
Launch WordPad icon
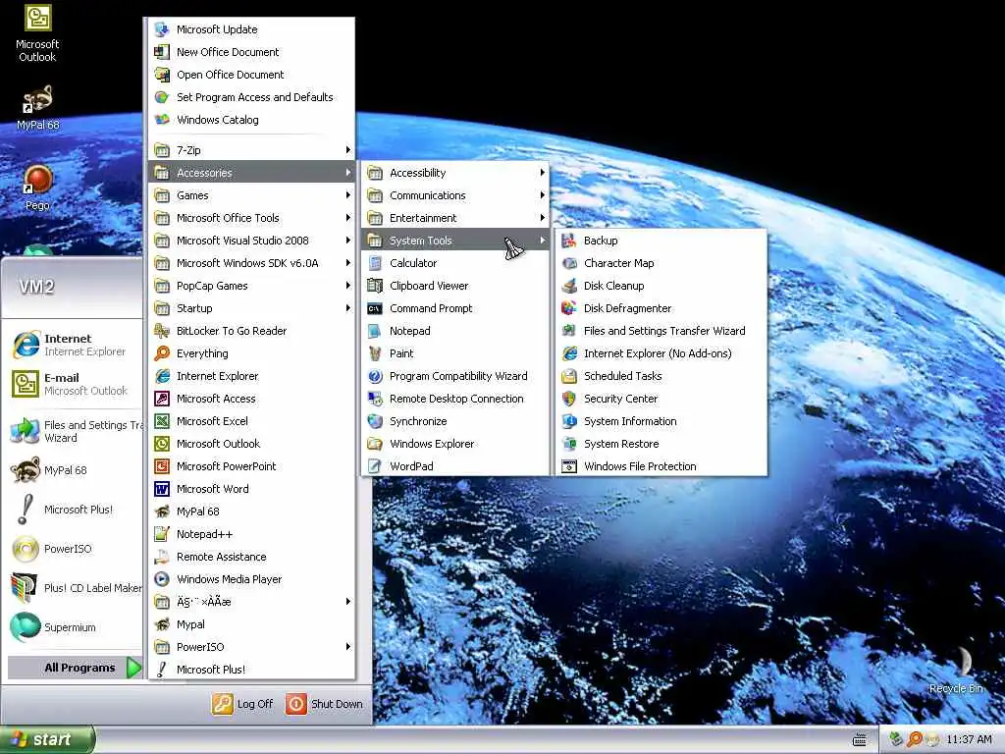(375, 466)
